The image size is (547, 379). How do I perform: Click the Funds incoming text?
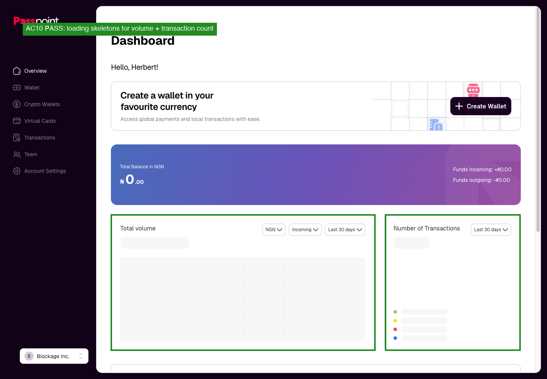(x=482, y=169)
